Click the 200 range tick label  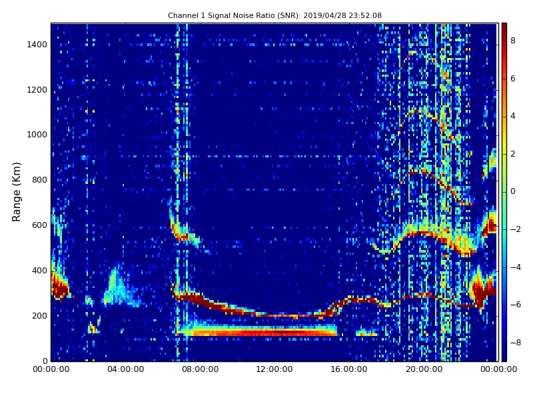click(39, 315)
